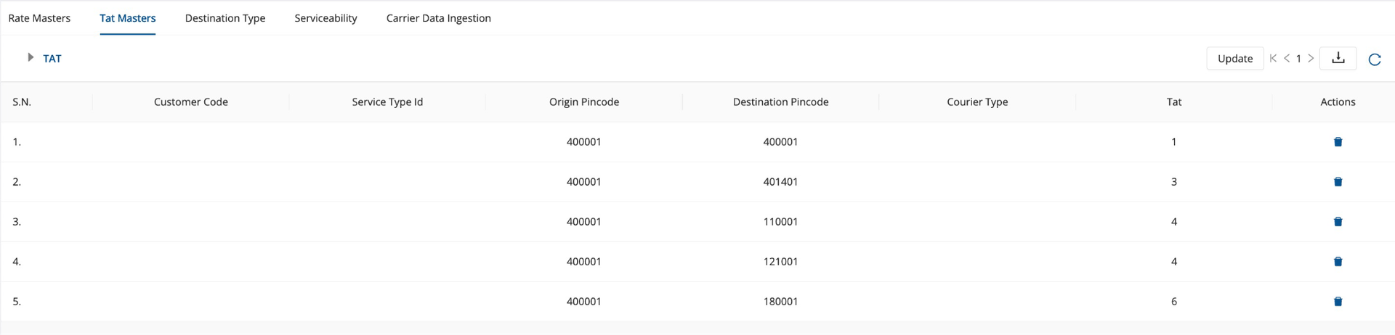1395x335 pixels.
Task: Delete the row with destination pincode 121001
Action: click(1338, 262)
